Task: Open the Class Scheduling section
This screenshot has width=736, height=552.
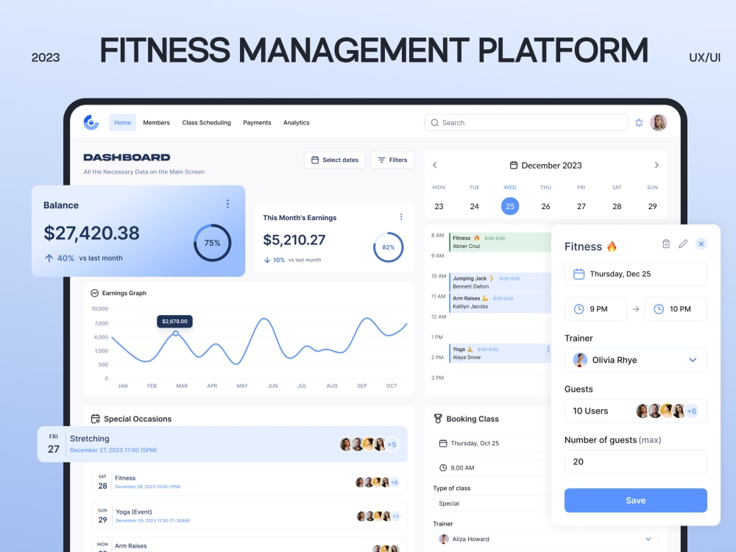Action: click(206, 123)
